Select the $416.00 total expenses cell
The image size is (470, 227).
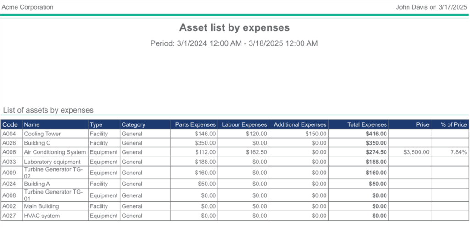click(x=376, y=134)
